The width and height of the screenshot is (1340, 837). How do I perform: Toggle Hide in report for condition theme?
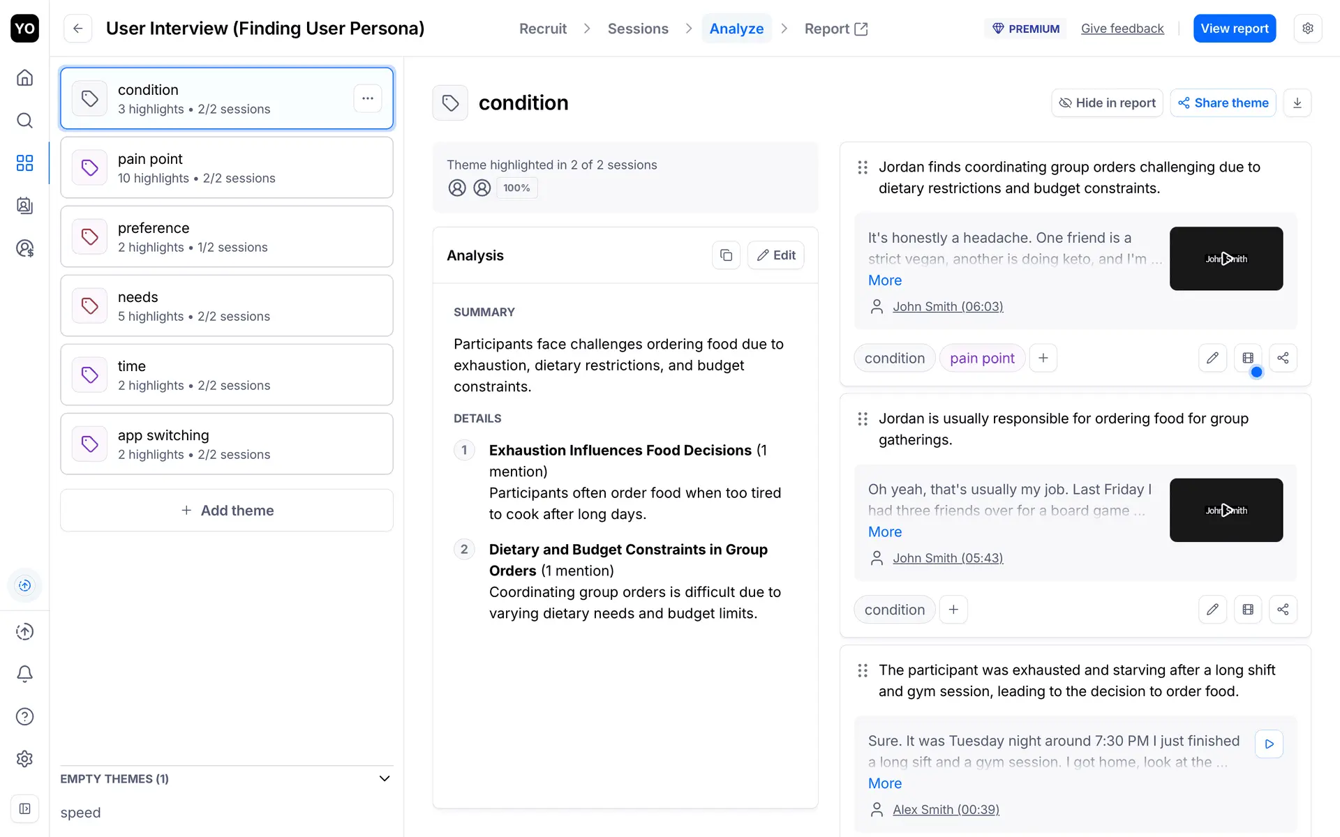coord(1107,103)
